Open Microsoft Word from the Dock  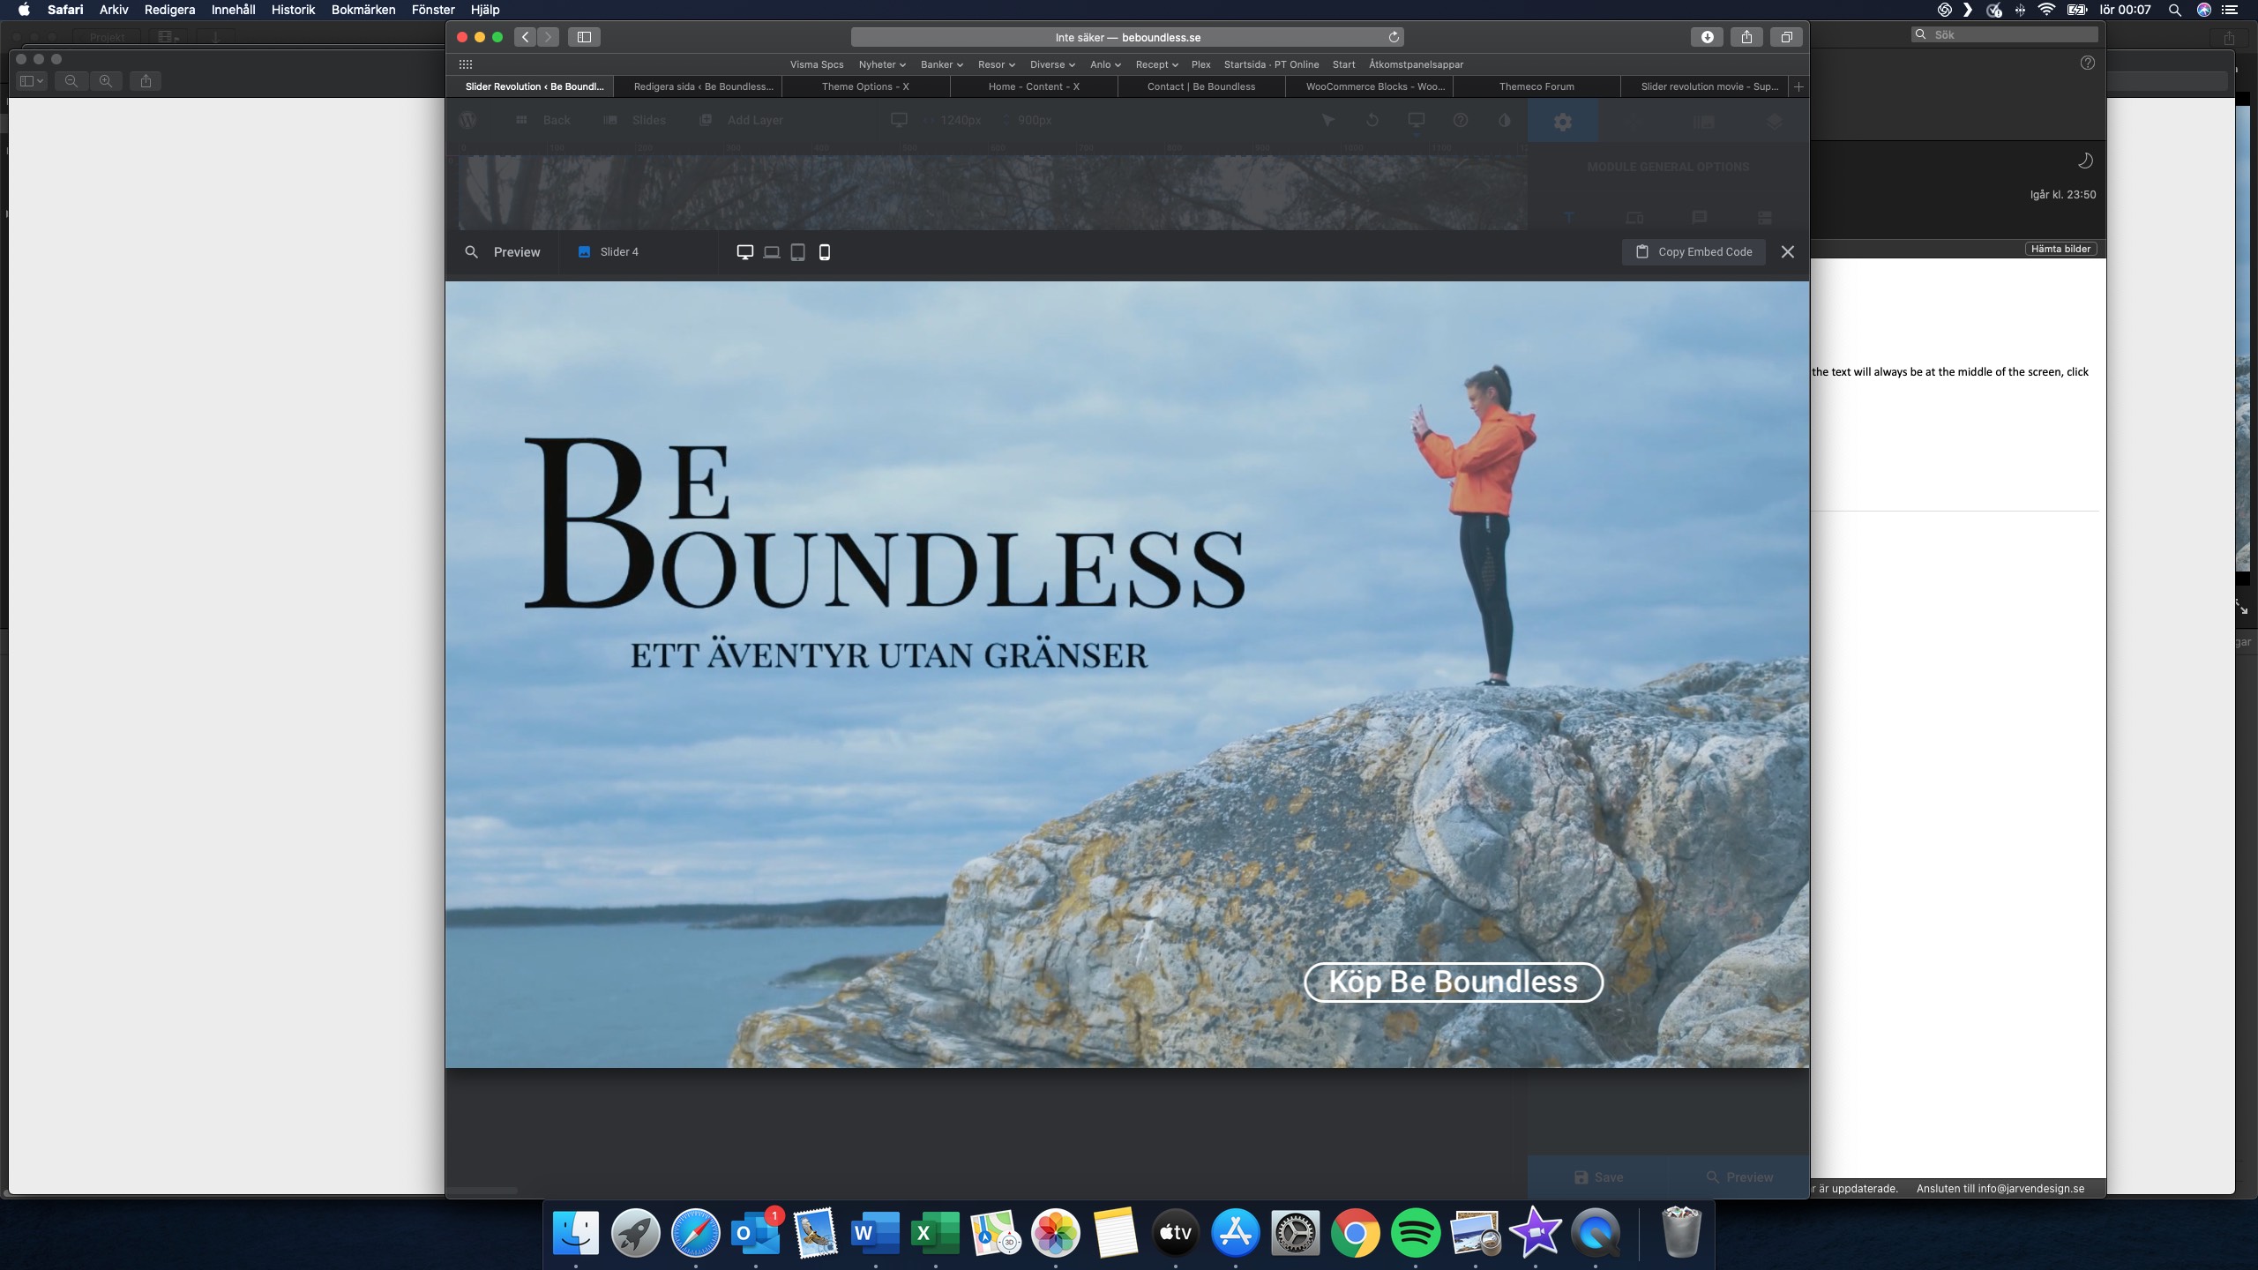875,1232
